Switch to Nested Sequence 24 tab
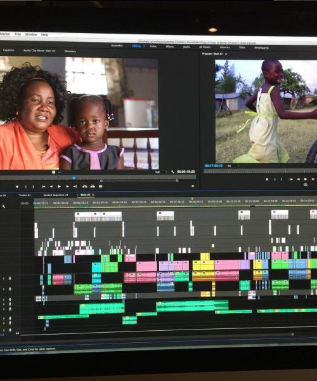 coord(56,195)
